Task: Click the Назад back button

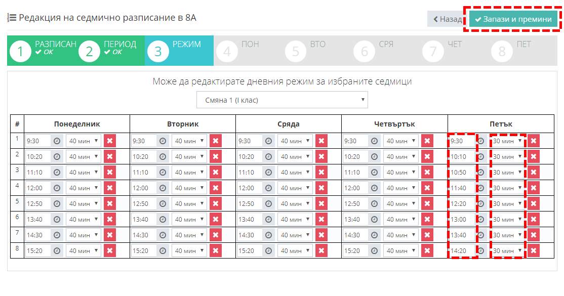Action: 448,19
